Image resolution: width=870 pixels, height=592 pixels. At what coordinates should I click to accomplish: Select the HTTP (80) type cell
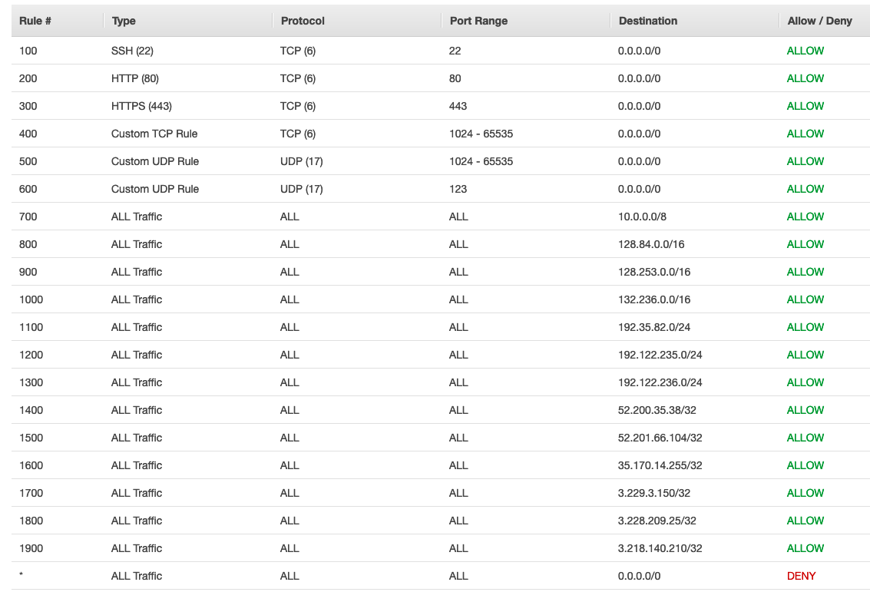pos(135,78)
